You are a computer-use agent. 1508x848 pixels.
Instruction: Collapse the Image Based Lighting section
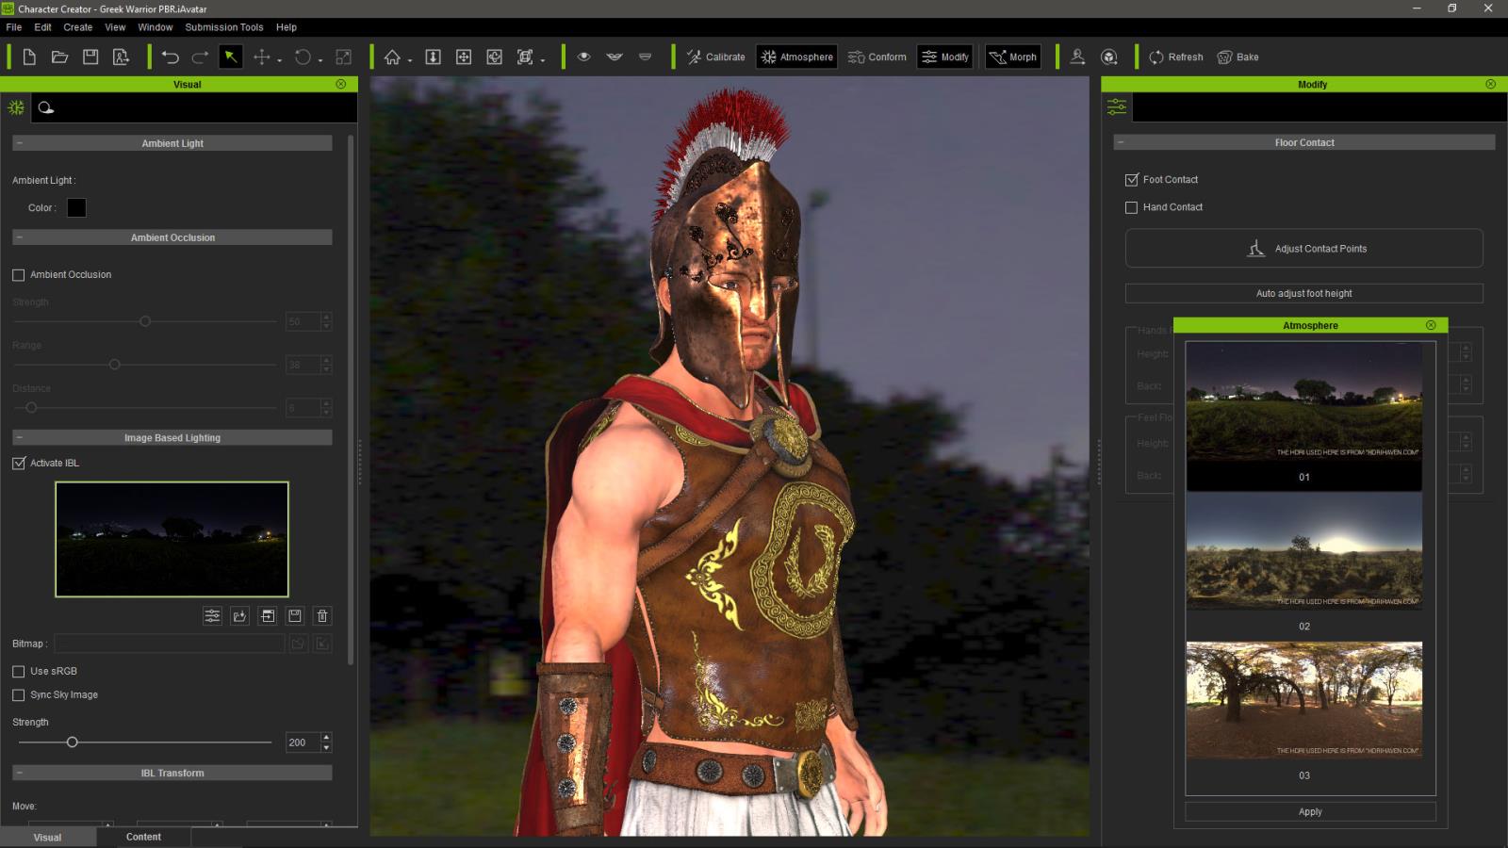coord(20,437)
